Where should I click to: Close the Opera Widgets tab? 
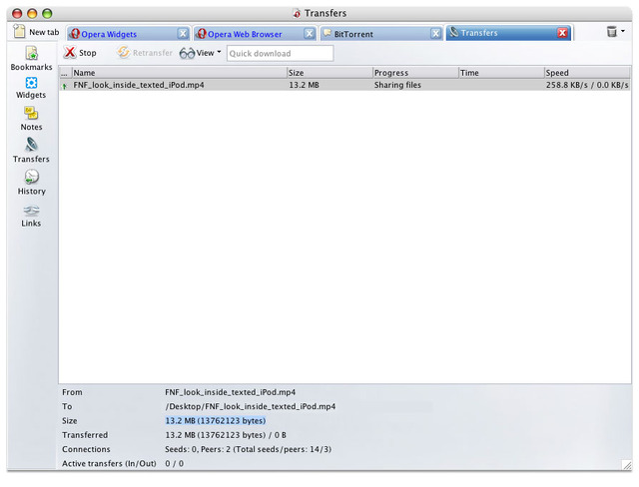point(183,33)
